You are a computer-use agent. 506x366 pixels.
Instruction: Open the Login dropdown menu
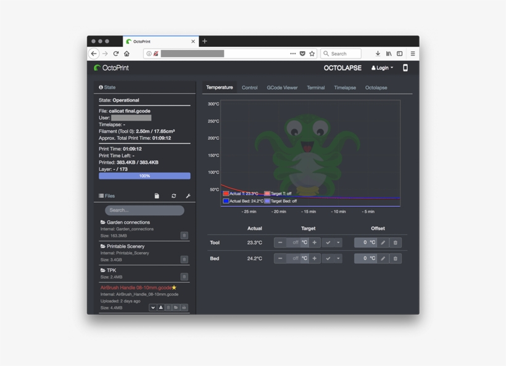point(383,68)
